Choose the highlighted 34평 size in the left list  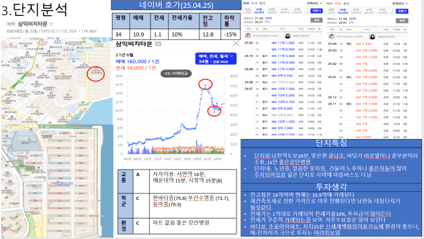point(259,11)
